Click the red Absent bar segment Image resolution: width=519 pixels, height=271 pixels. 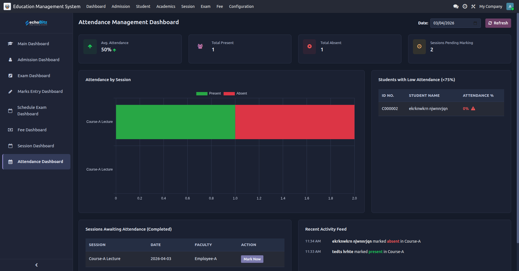pyautogui.click(x=295, y=122)
